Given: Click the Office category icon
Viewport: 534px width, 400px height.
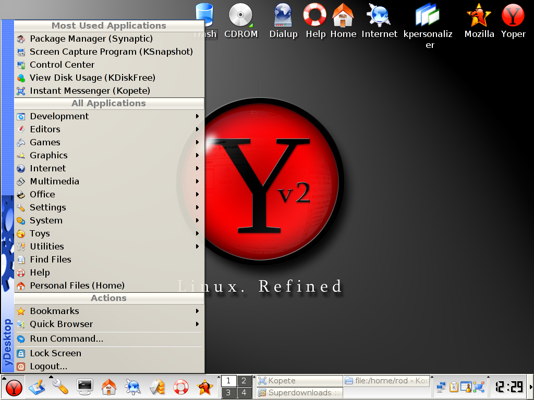Looking at the screenshot, I should (21, 195).
